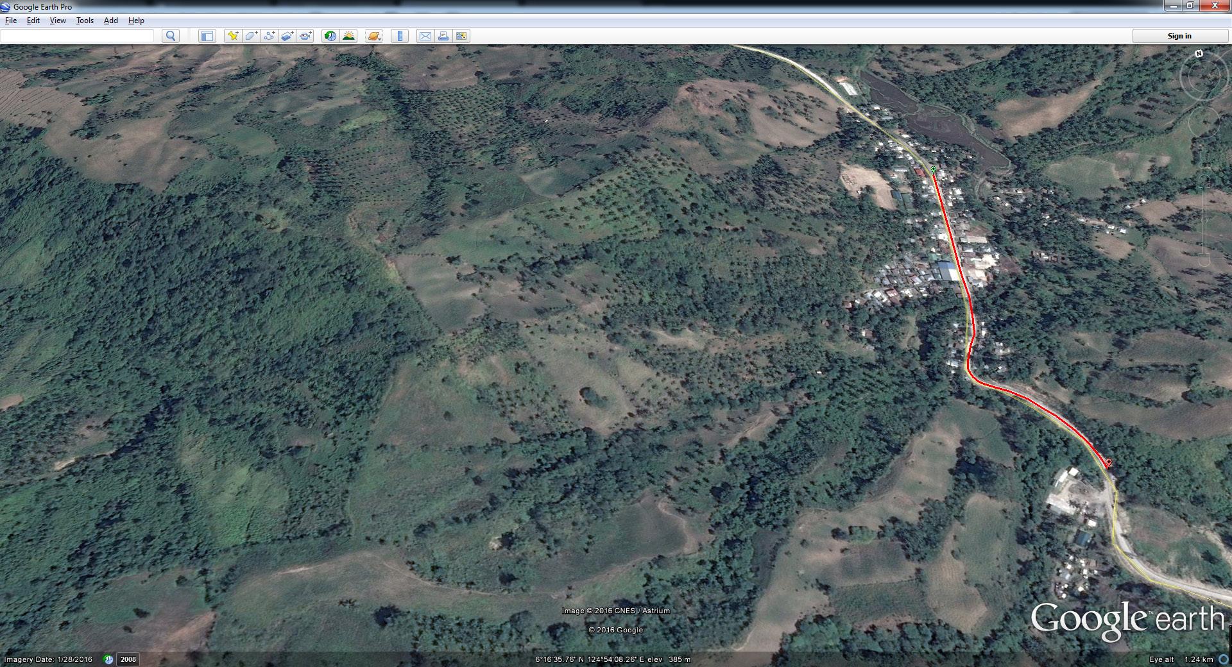1232x667 pixels.
Task: Open the ruler measurement tool
Action: click(400, 36)
